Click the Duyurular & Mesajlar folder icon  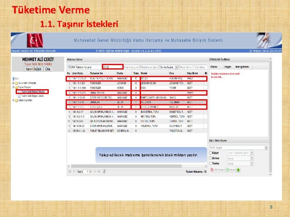pyautogui.click(x=16, y=83)
